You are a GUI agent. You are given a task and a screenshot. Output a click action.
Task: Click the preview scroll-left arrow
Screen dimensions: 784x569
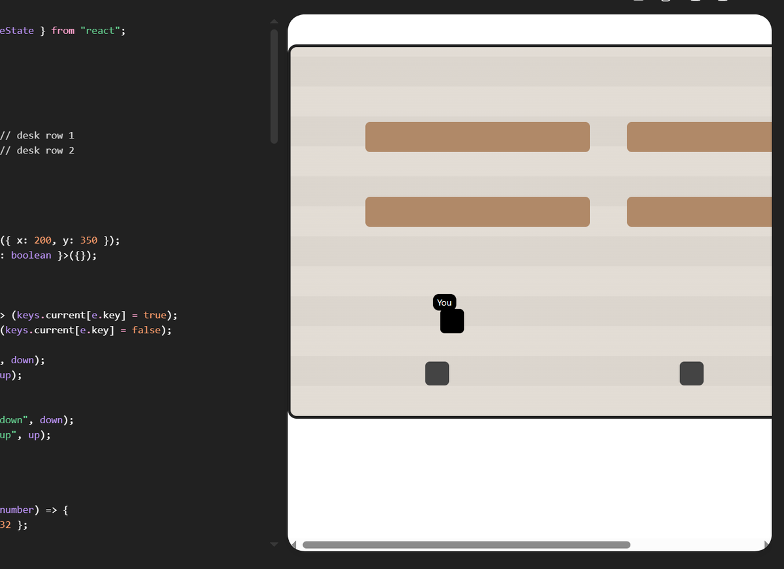(293, 545)
